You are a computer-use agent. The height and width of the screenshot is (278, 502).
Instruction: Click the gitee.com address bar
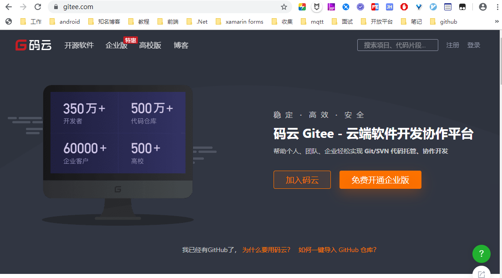[x=170, y=7]
